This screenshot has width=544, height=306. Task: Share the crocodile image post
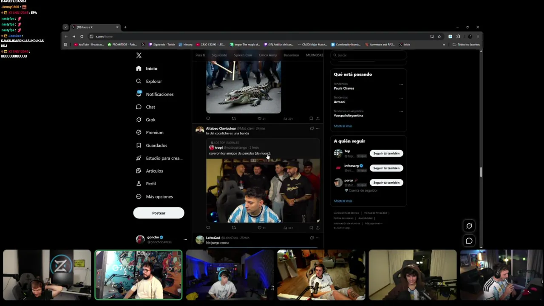click(x=317, y=119)
